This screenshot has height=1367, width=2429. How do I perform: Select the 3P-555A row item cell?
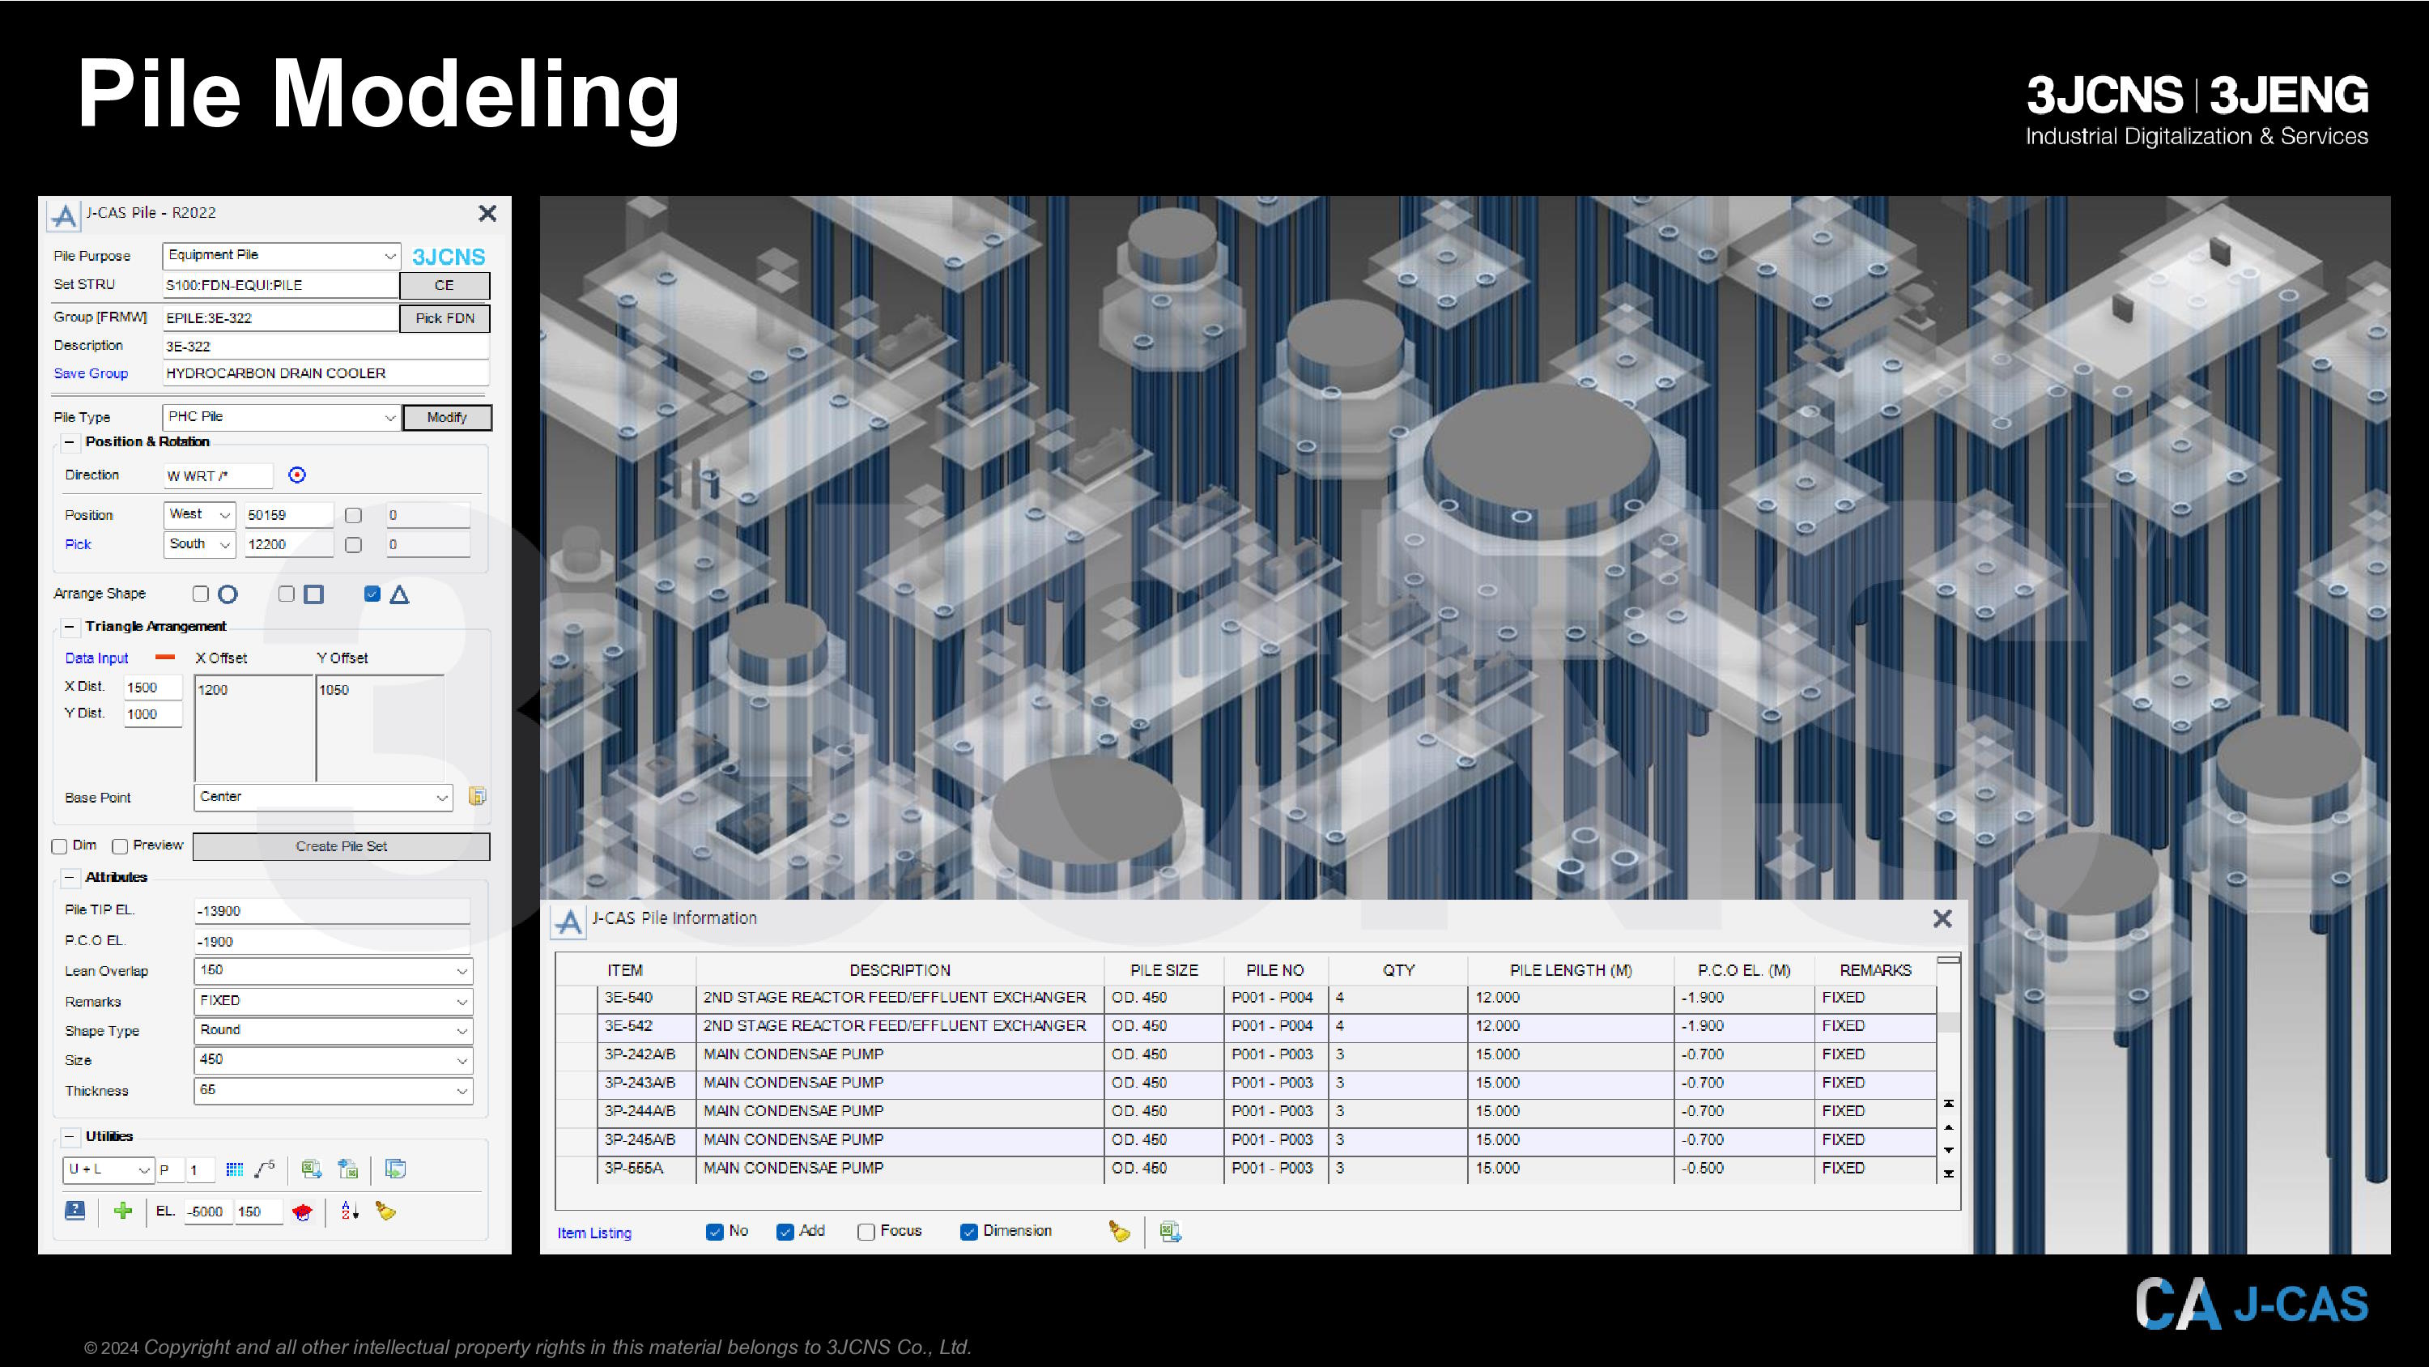click(x=647, y=1168)
